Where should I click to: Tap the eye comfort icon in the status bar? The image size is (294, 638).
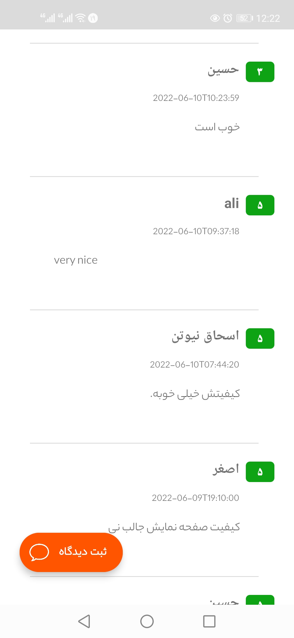pos(215,17)
